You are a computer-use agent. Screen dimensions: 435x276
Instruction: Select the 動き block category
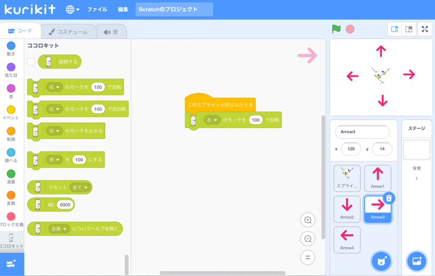[x=11, y=49]
